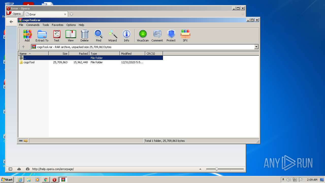Open the Wizard wand icon
Screen dimensions: 325x183
click(112, 36)
